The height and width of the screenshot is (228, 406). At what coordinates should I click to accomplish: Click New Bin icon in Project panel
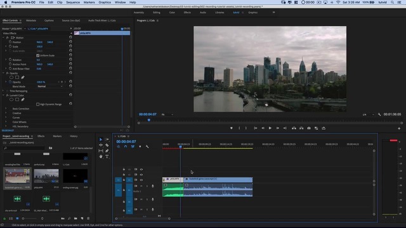75,218
